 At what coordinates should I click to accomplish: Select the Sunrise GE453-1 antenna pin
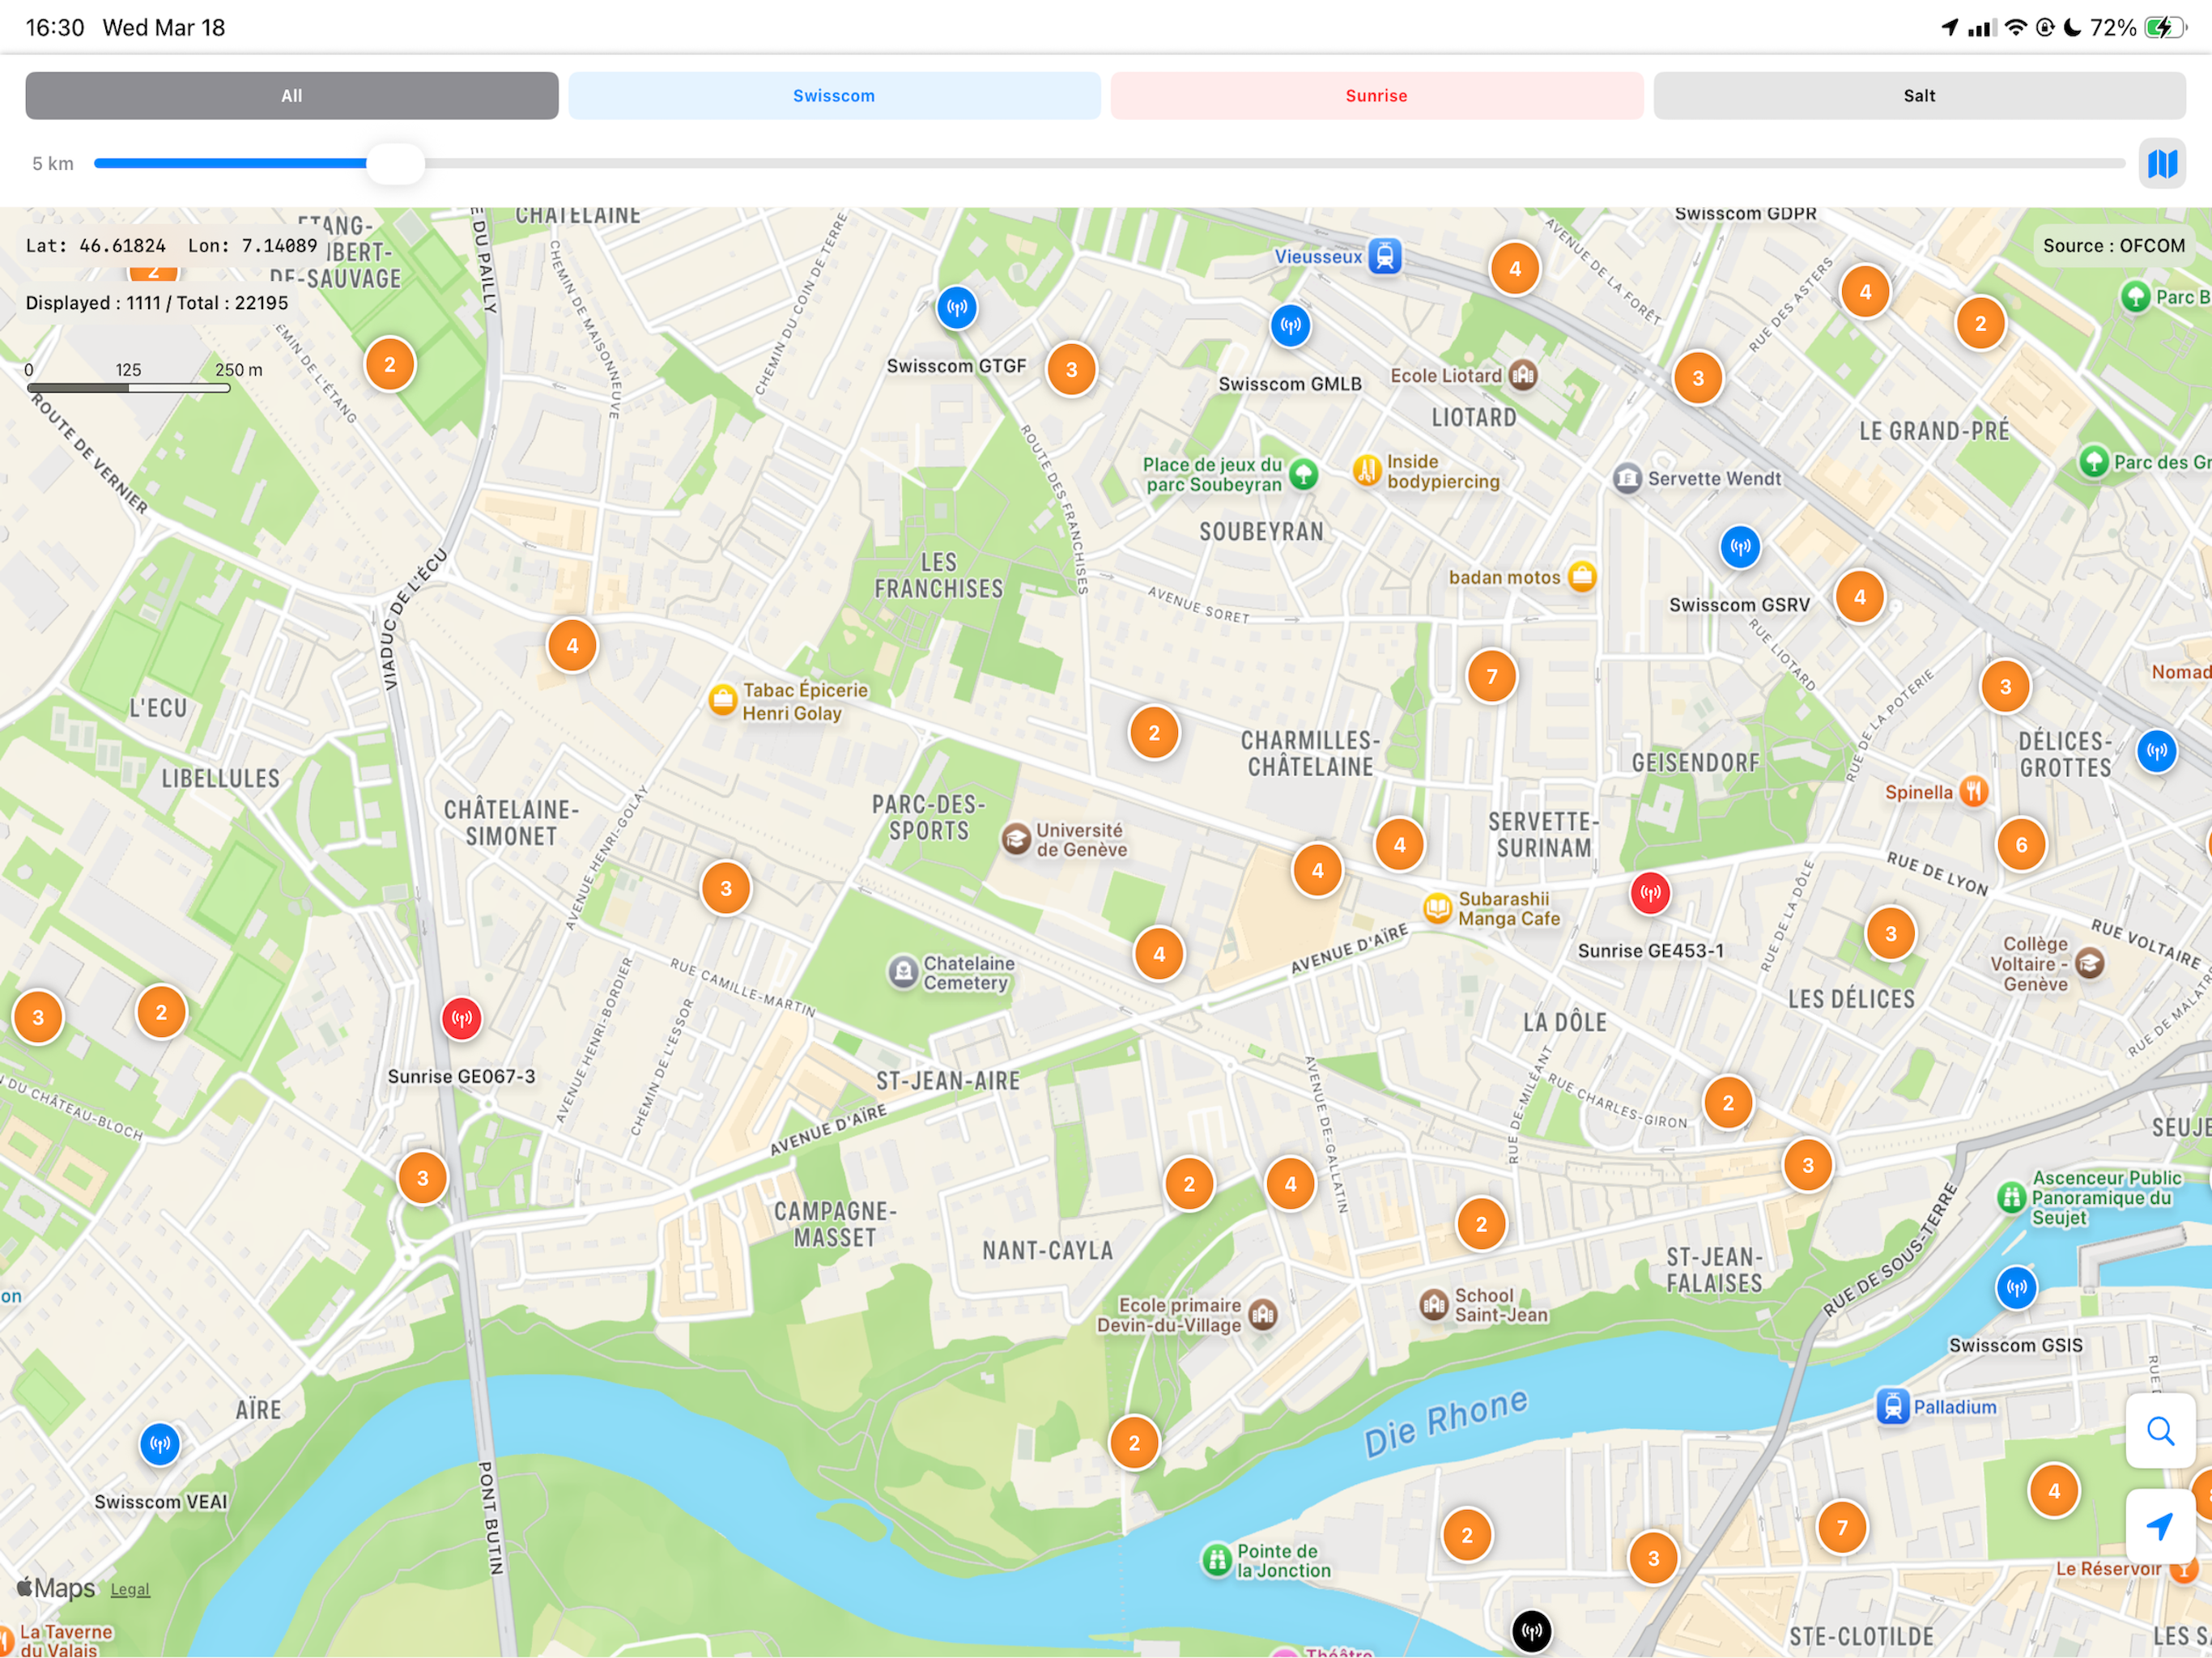1650,892
